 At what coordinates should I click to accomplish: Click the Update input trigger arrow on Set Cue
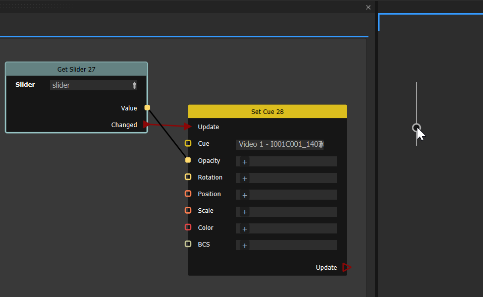click(190, 127)
